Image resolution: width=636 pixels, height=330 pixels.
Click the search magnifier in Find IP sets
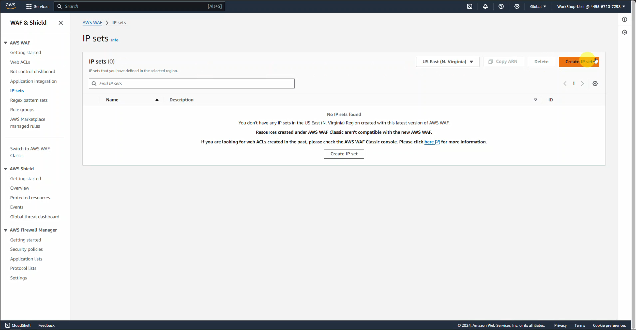94,83
